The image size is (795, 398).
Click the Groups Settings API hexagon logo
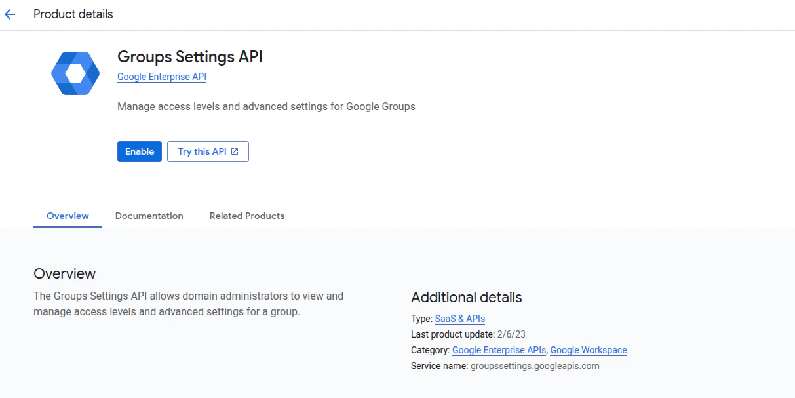75,73
